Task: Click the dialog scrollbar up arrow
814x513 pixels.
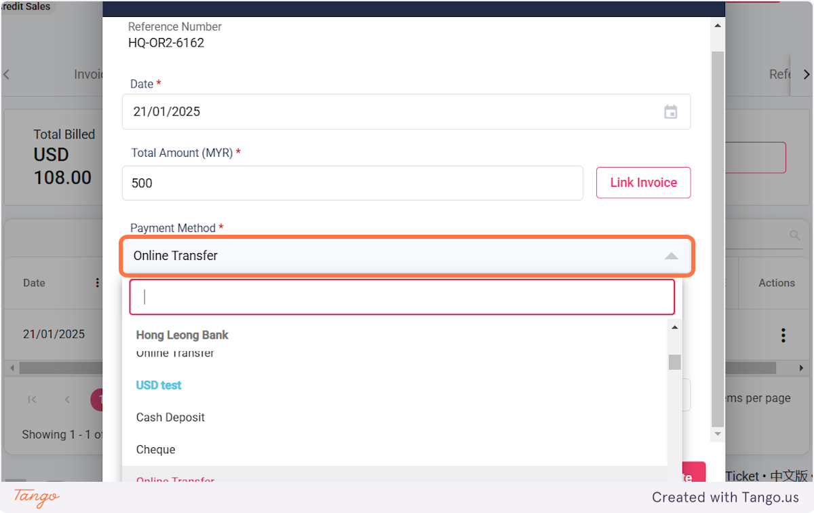Action: (x=718, y=26)
